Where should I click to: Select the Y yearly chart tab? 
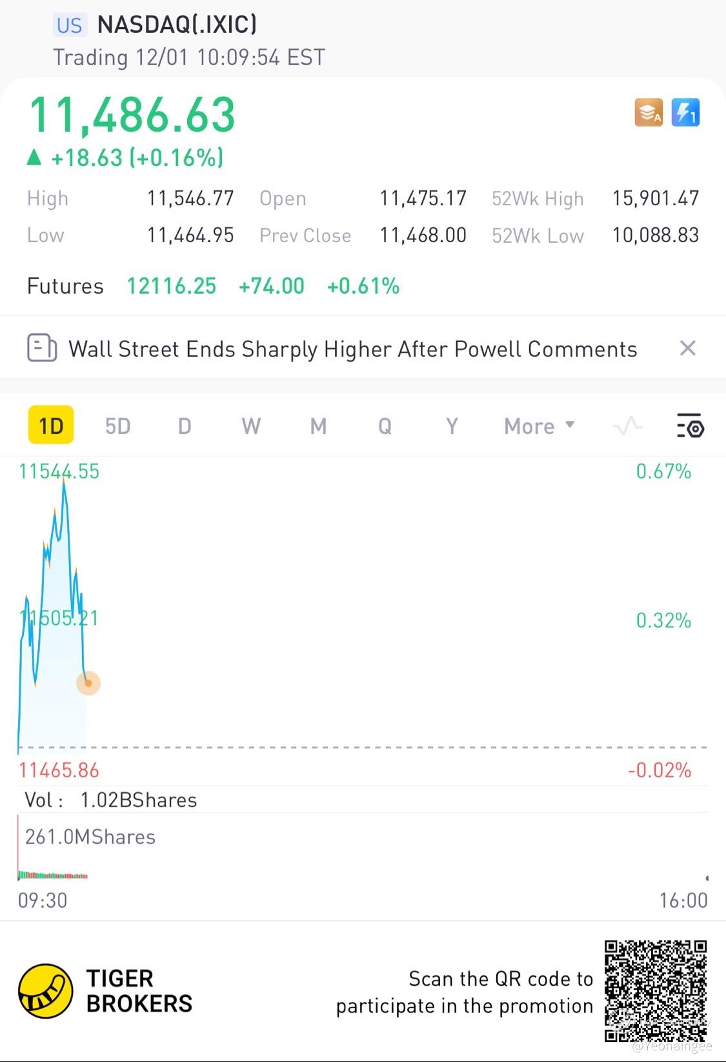pyautogui.click(x=452, y=426)
